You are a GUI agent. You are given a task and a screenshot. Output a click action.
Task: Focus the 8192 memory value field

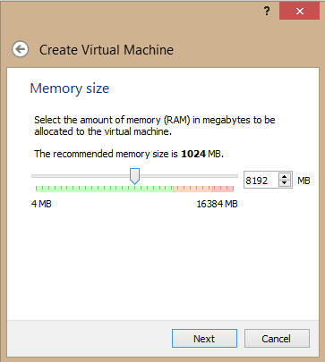[x=261, y=181]
